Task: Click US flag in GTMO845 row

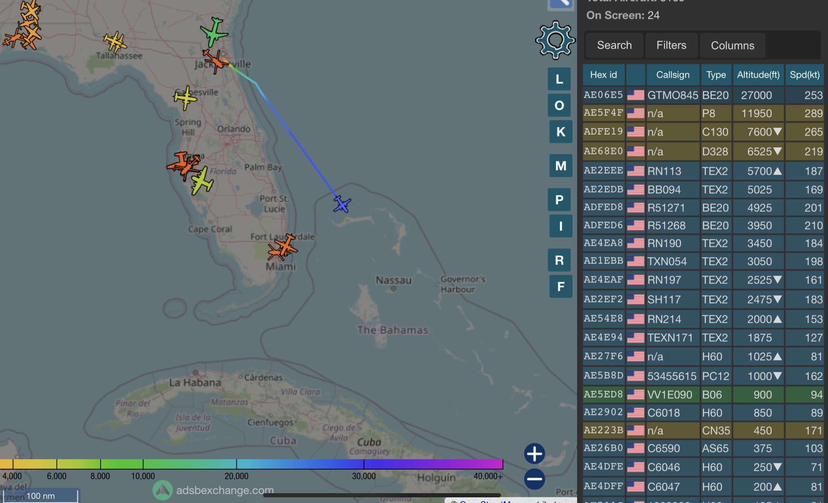Action: click(636, 95)
